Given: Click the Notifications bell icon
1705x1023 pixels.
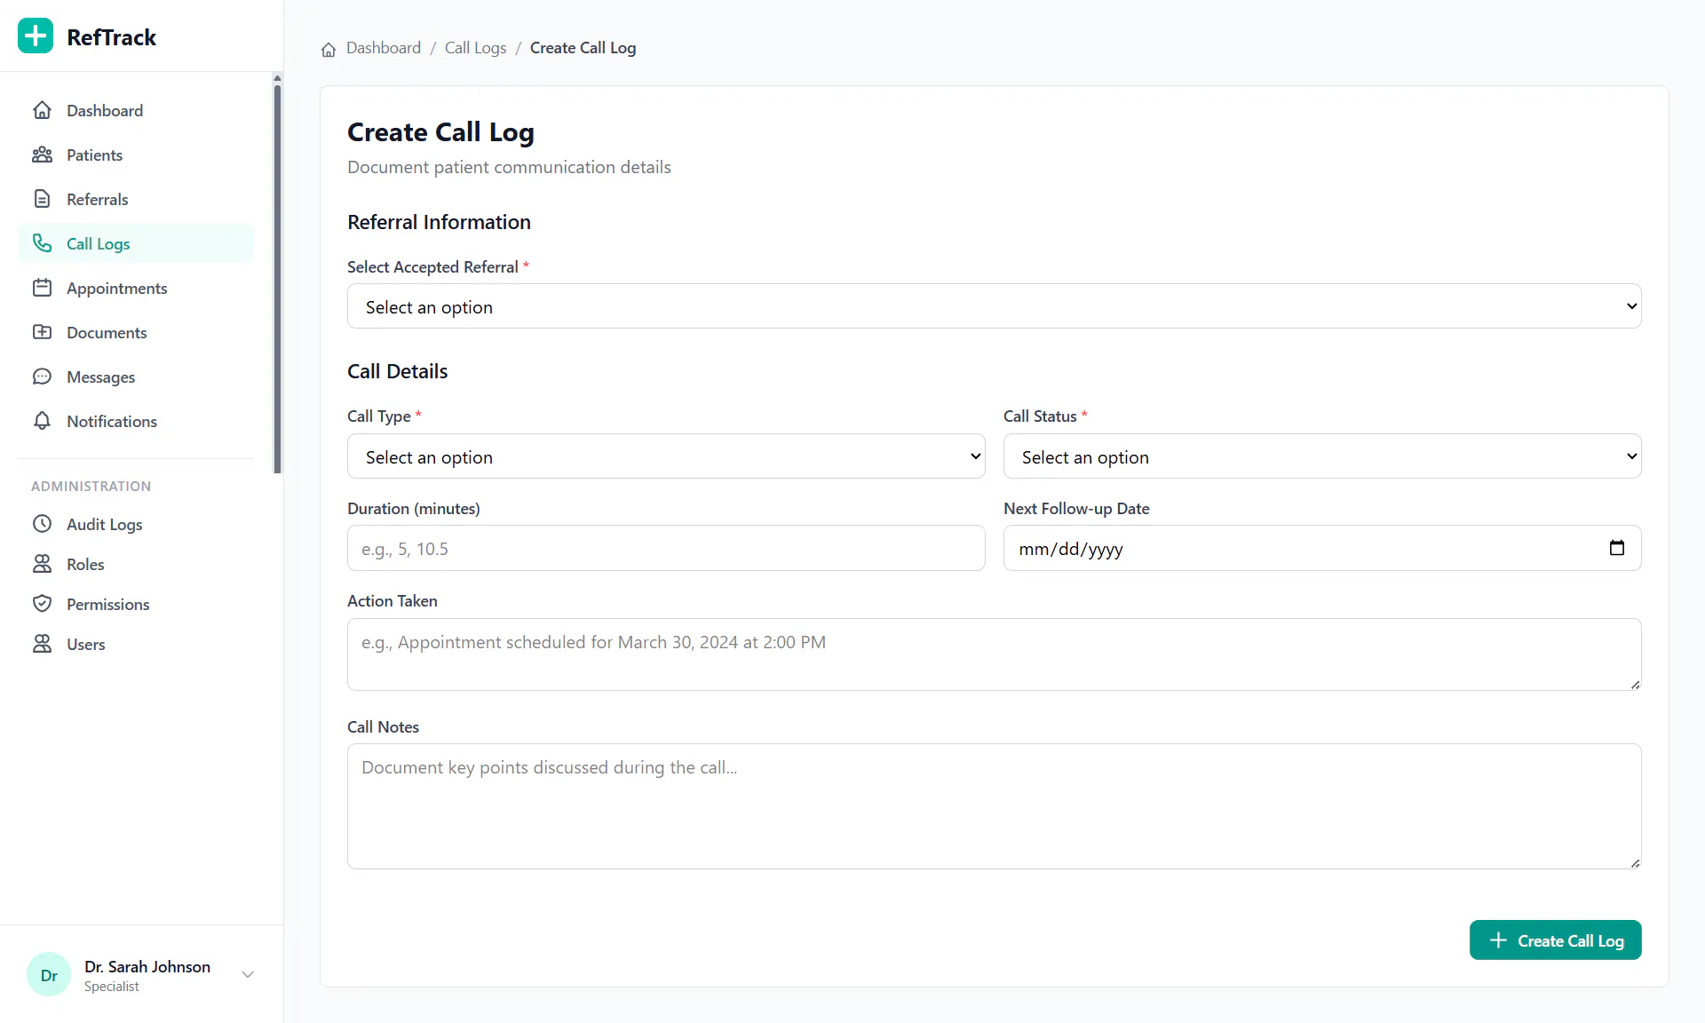Looking at the screenshot, I should tap(42, 421).
